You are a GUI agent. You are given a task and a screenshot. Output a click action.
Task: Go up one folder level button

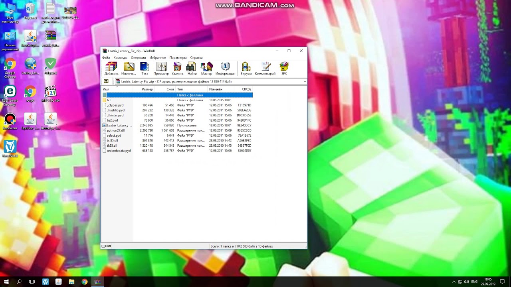106,81
